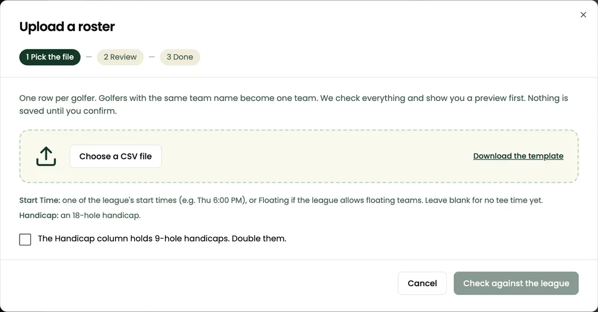Image resolution: width=598 pixels, height=312 pixels.
Task: Jump to the '3 Done' step
Action: click(x=179, y=57)
